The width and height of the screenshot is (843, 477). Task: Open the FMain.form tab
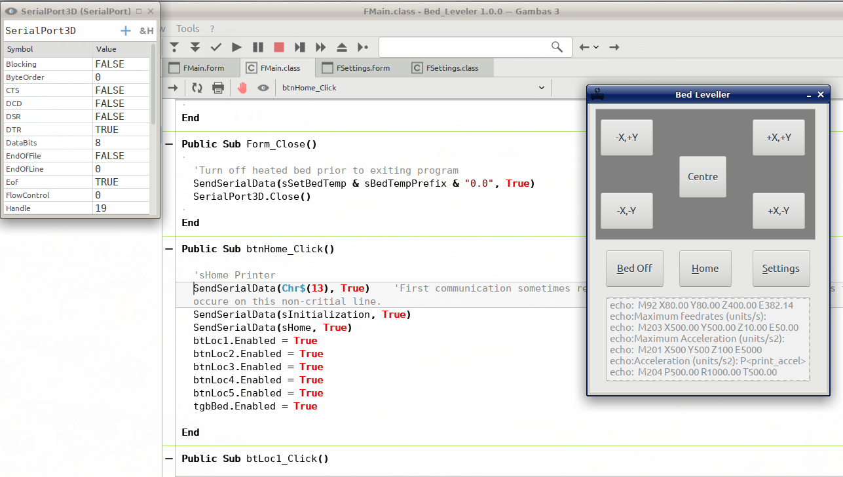(x=203, y=68)
